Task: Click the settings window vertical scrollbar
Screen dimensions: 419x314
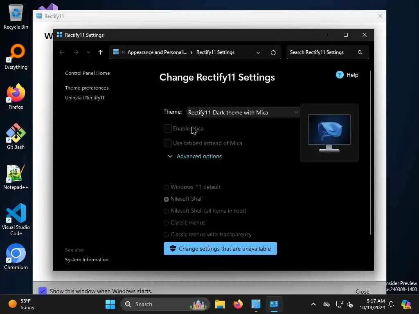Action: tap(371, 153)
